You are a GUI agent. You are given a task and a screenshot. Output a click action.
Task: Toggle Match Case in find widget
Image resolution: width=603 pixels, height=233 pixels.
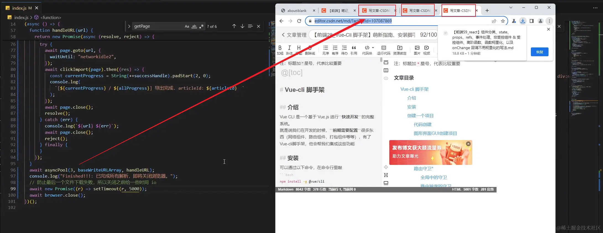(187, 26)
